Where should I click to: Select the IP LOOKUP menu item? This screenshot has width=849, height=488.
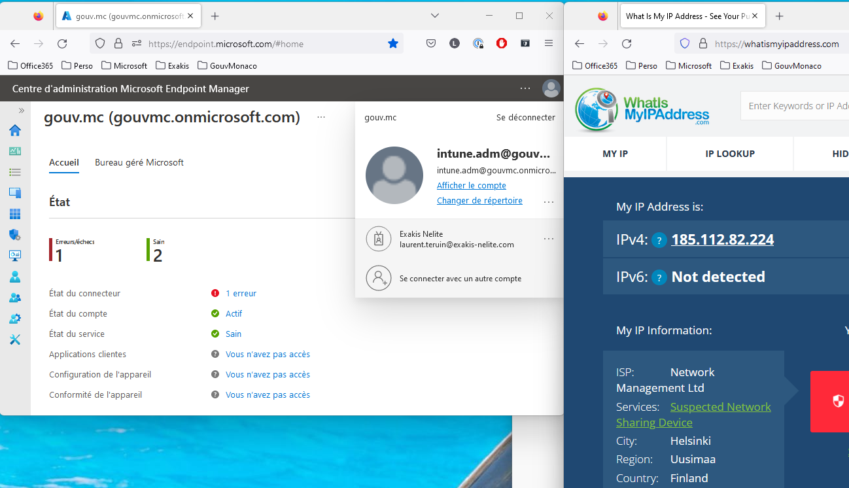pyautogui.click(x=730, y=154)
